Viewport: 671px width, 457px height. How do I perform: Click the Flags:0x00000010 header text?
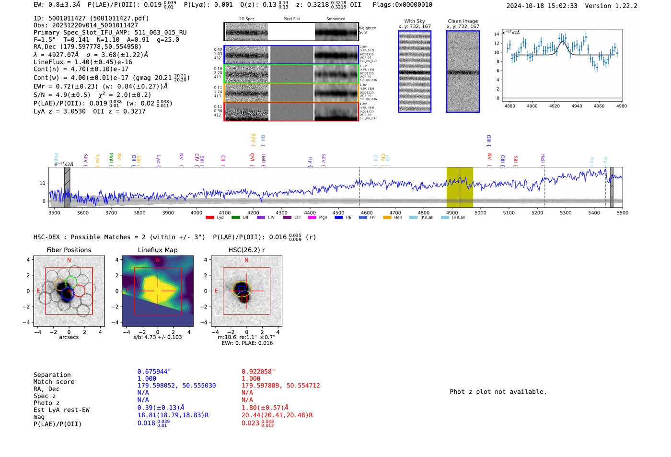[403, 5]
